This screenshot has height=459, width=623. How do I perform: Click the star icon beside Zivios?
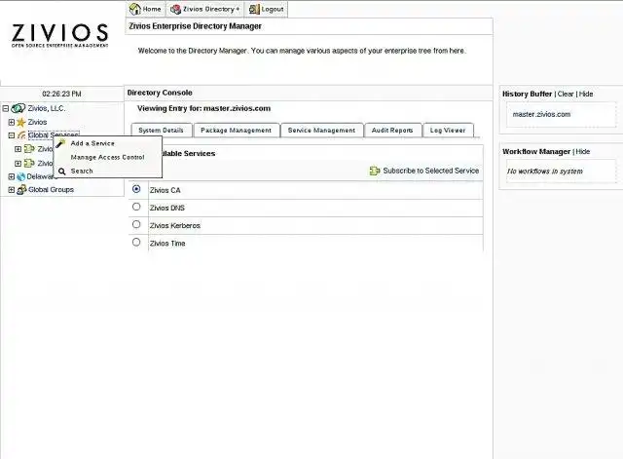(x=21, y=122)
